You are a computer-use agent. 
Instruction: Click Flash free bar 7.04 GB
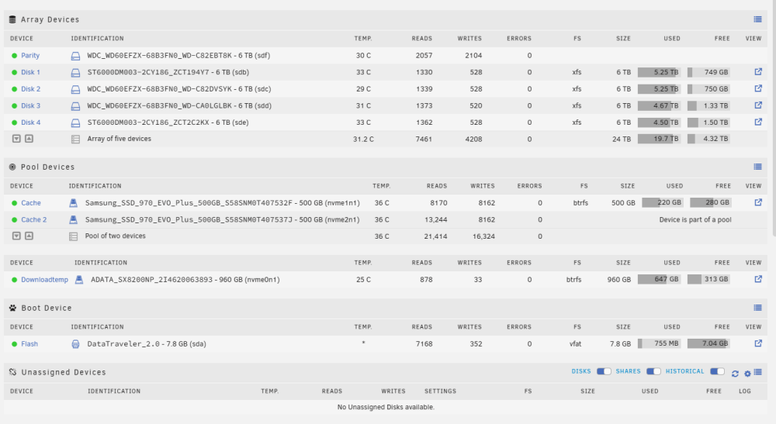click(x=708, y=343)
